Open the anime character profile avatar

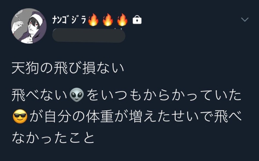coord(29,26)
